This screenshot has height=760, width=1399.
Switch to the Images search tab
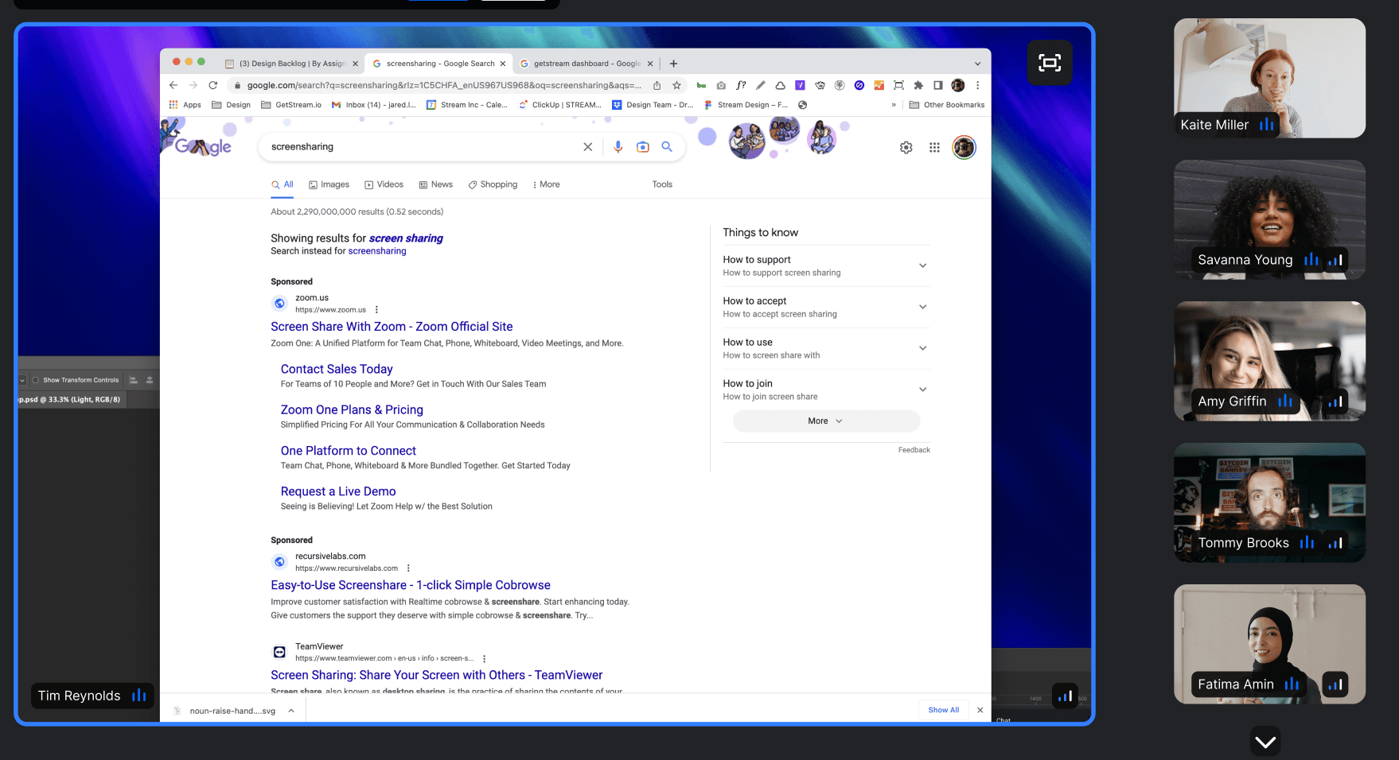click(329, 184)
